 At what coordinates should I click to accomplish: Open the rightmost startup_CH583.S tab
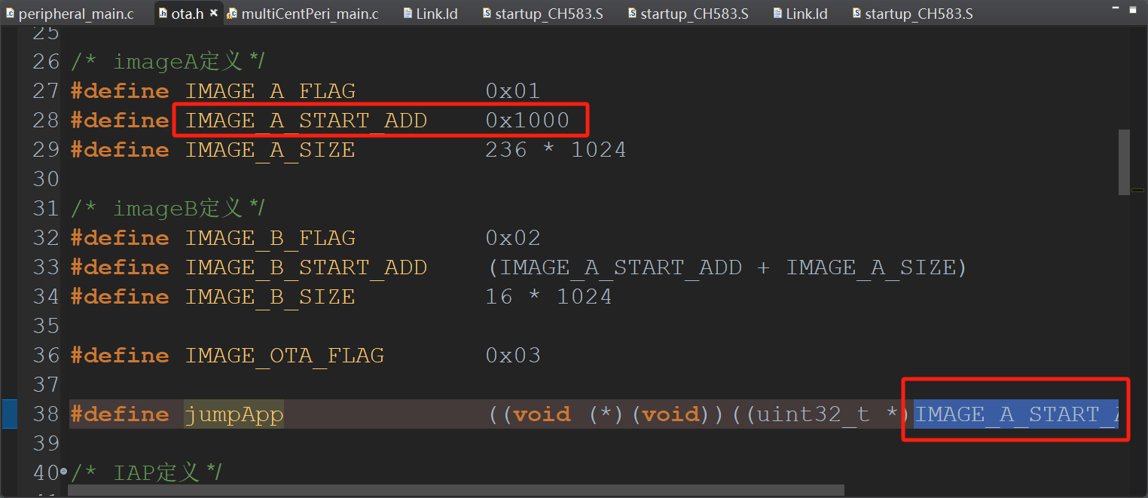918,14
